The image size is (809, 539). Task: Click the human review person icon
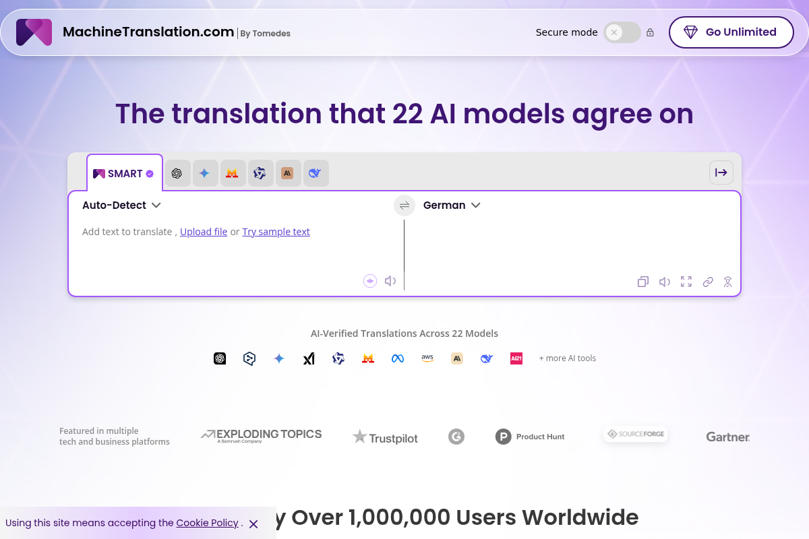(x=728, y=282)
